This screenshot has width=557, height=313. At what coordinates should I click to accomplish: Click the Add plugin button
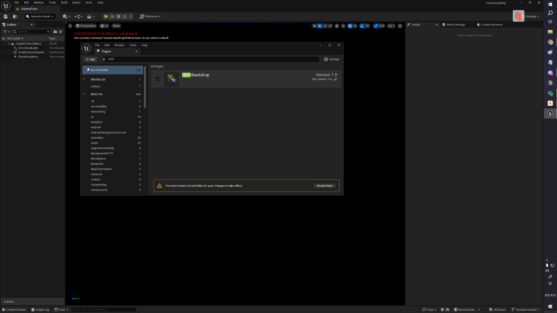pos(90,59)
